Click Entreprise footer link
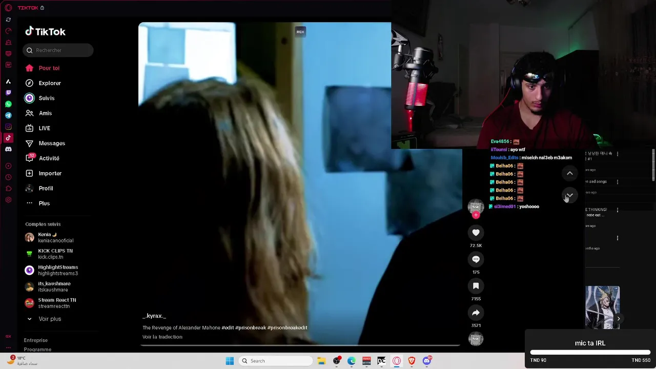Image resolution: width=656 pixels, height=369 pixels. click(36, 340)
